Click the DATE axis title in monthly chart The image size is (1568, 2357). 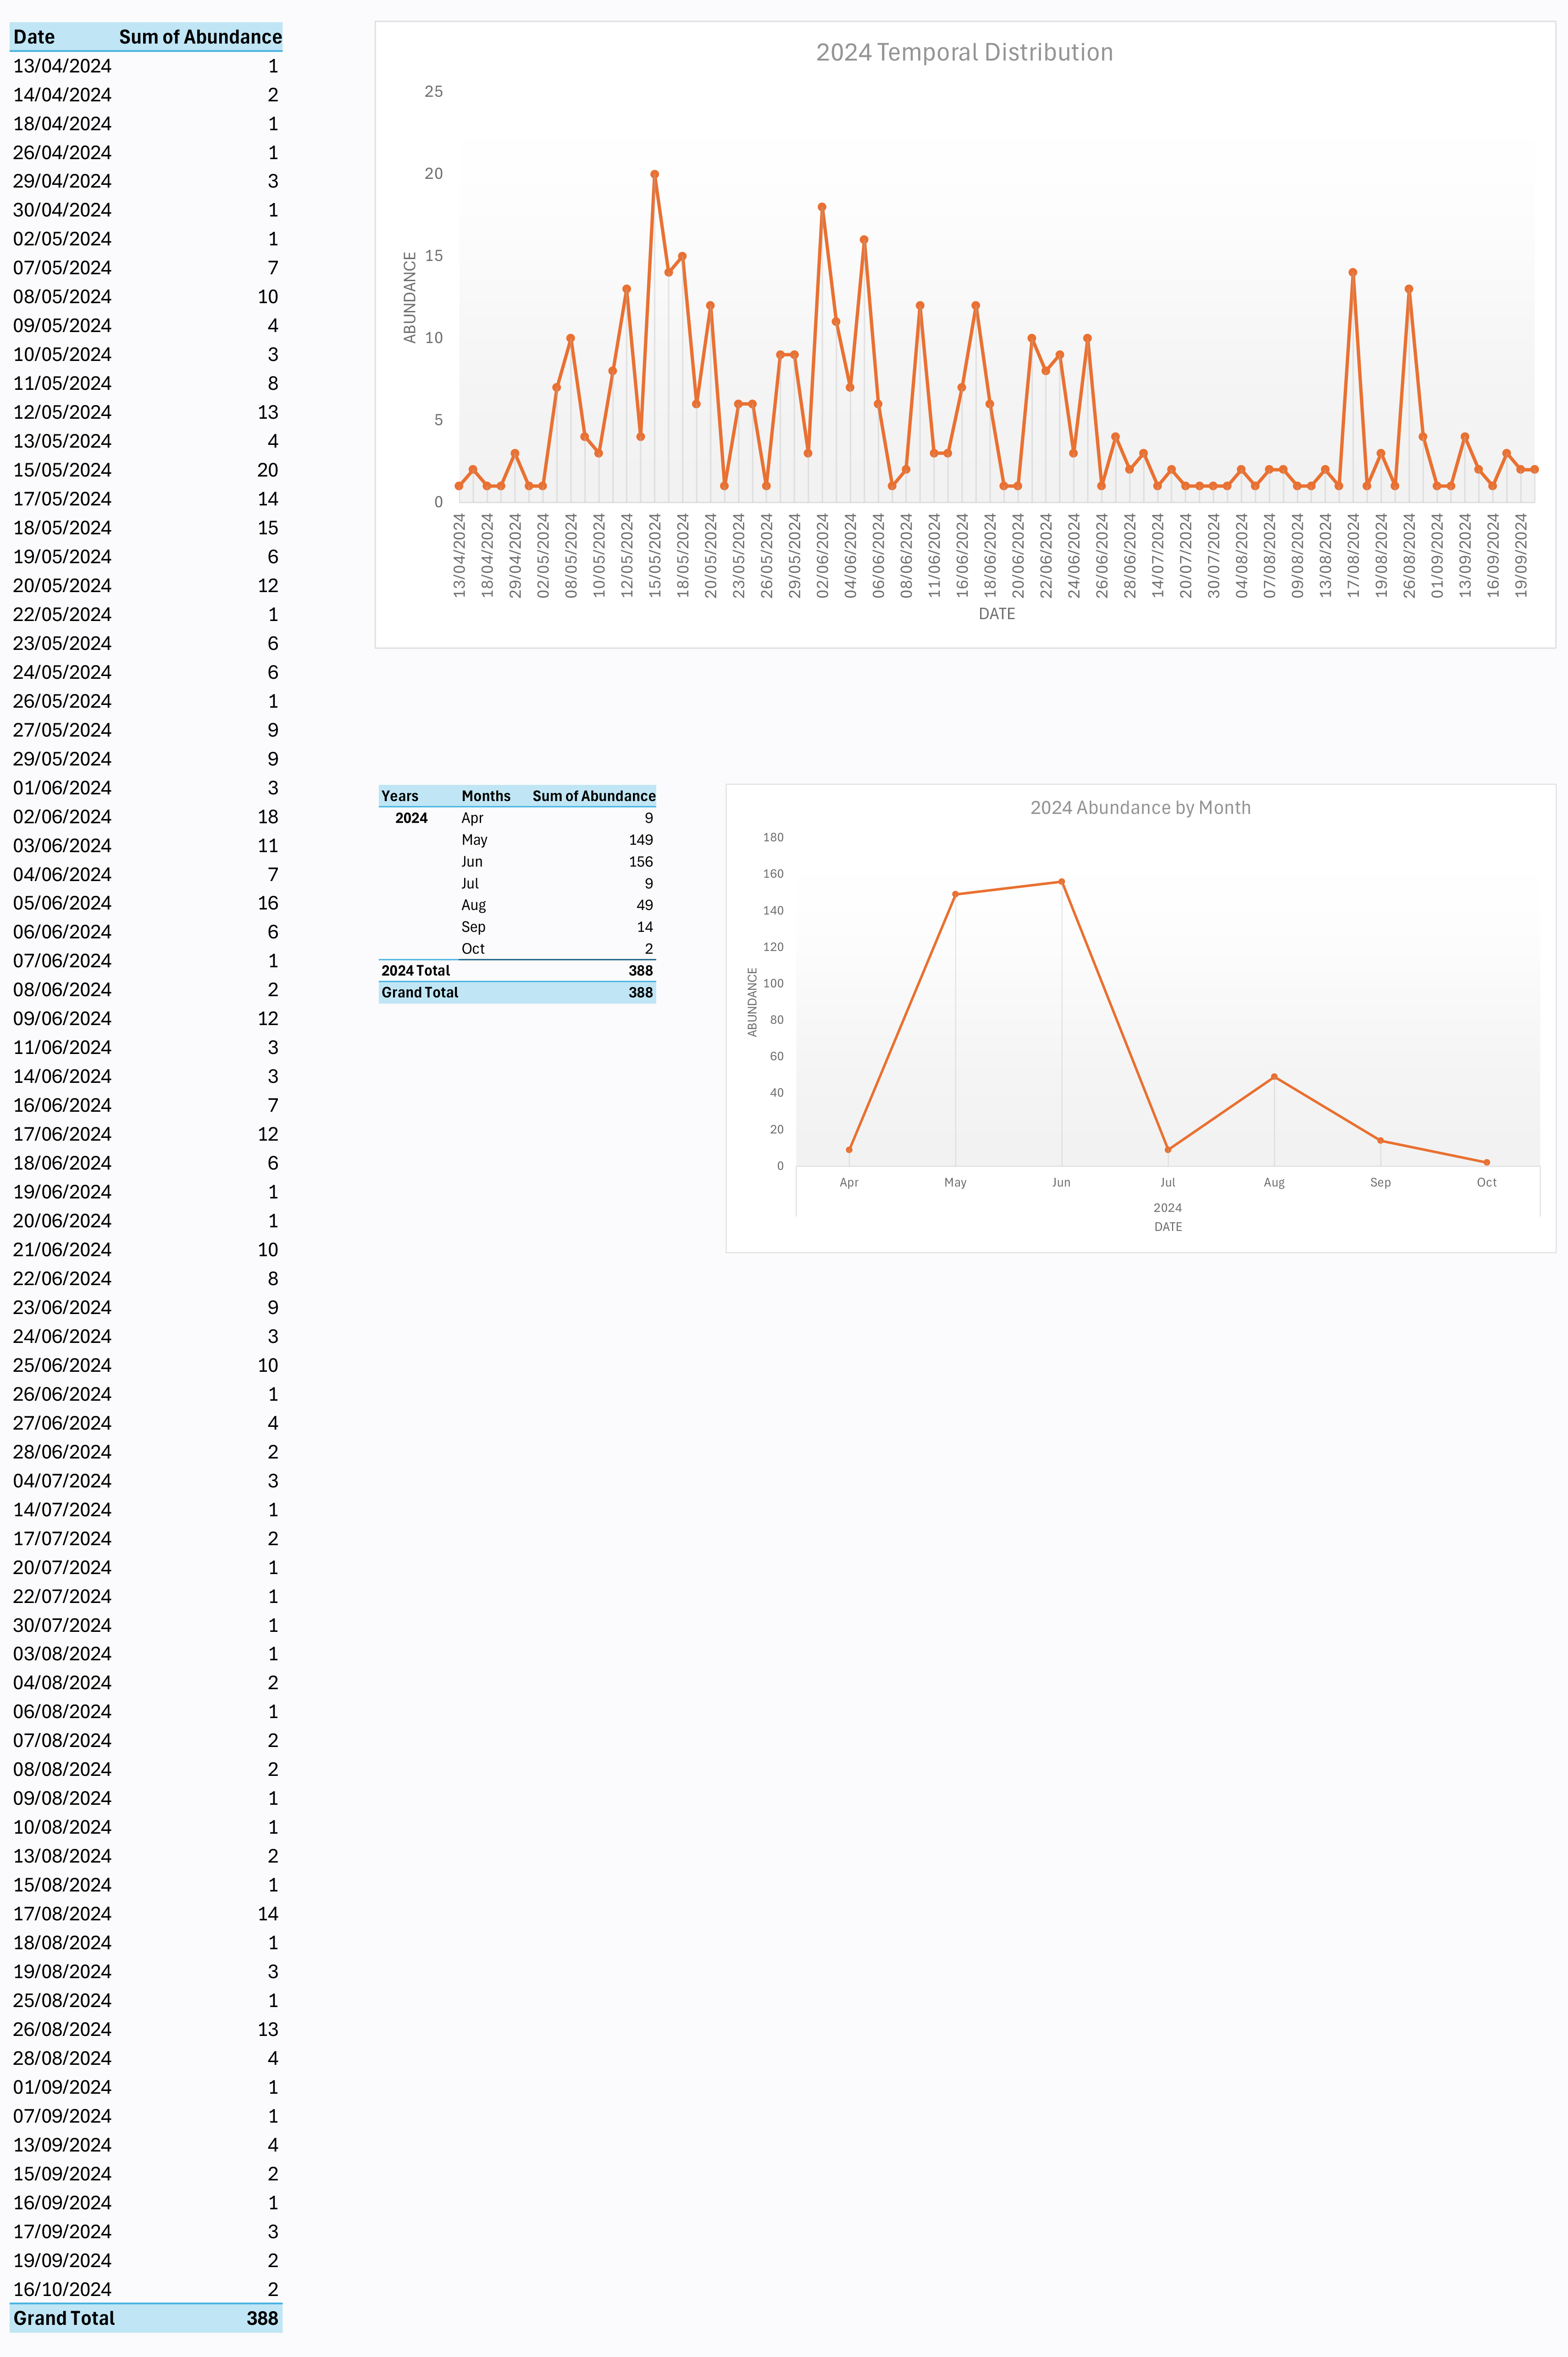1168,1227
